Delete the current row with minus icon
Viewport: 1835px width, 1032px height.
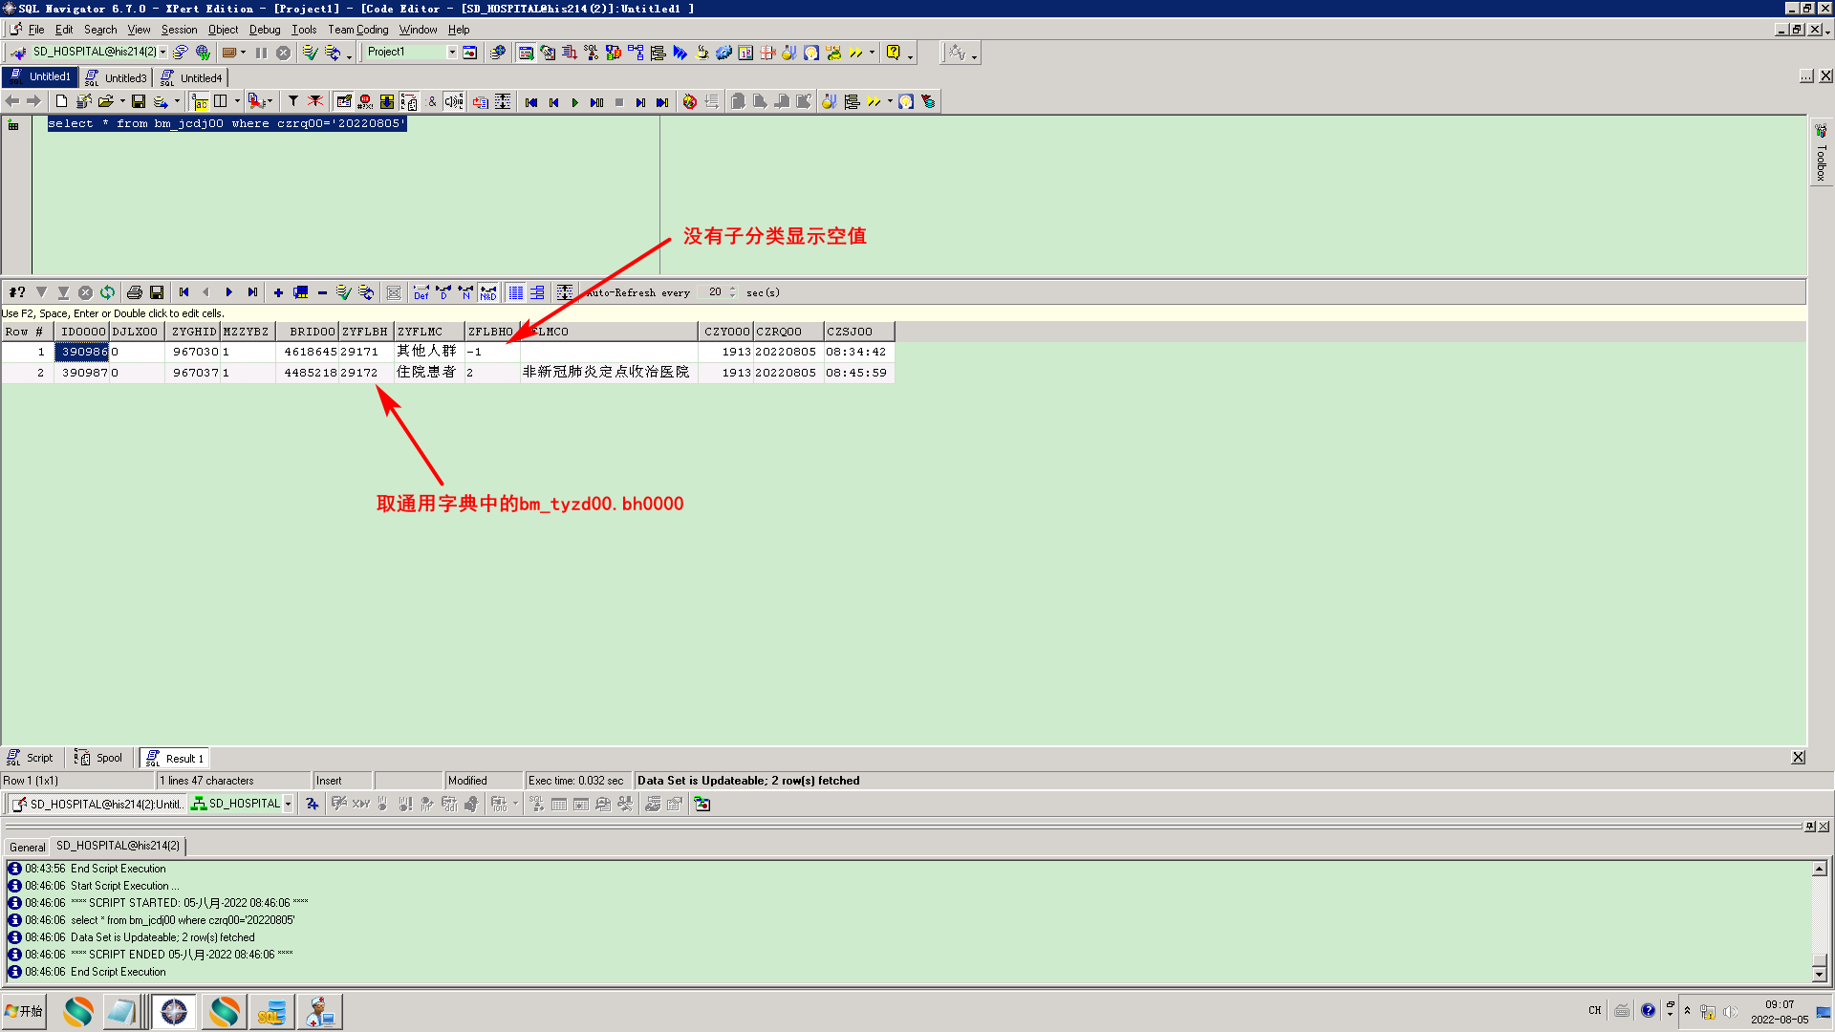pos(322,292)
